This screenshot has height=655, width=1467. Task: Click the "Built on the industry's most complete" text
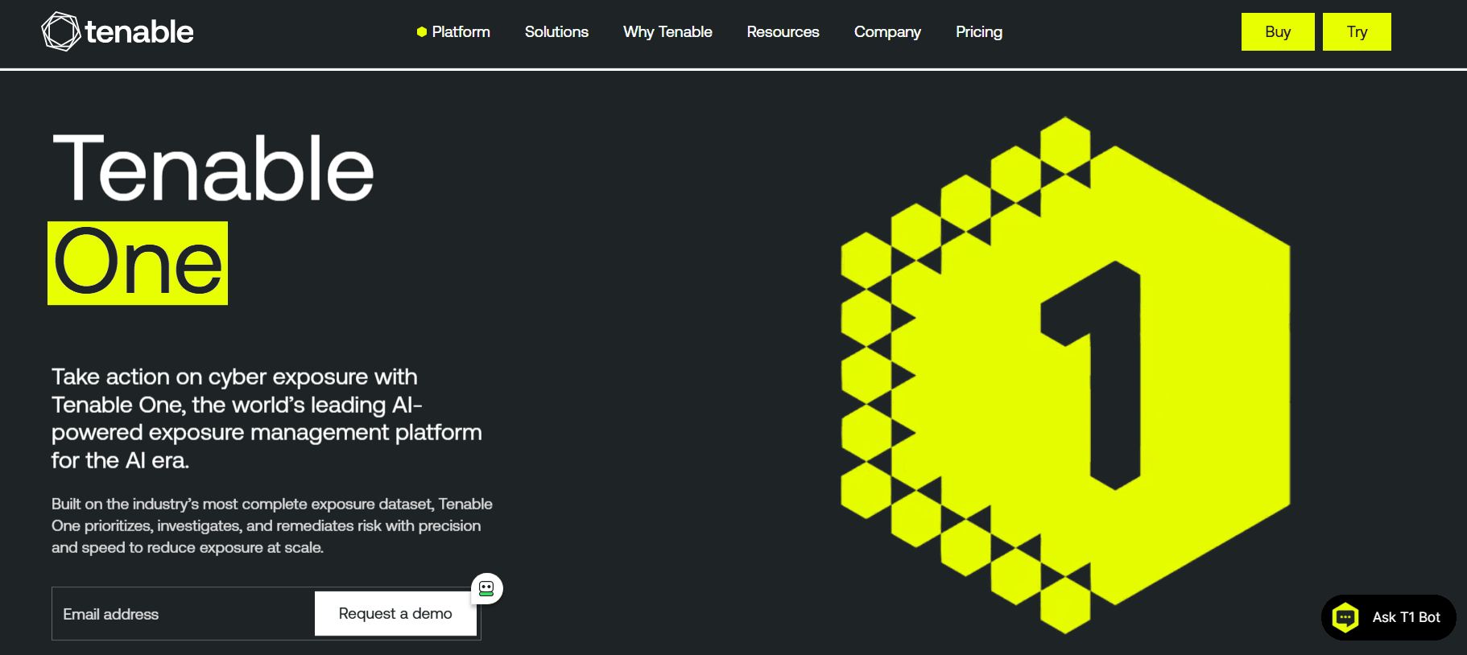click(272, 525)
